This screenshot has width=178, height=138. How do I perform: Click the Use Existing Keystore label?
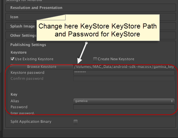click(x=34, y=59)
